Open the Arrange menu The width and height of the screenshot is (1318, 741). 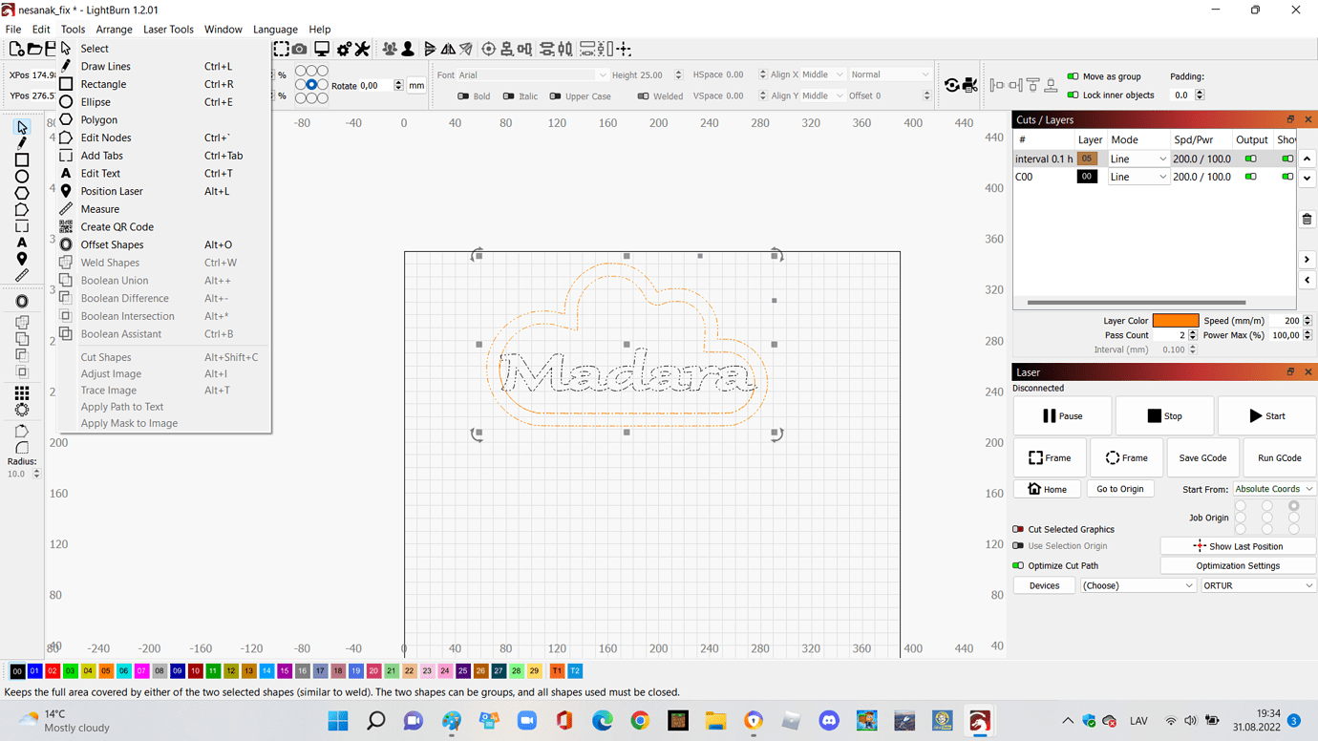pyautogui.click(x=114, y=29)
